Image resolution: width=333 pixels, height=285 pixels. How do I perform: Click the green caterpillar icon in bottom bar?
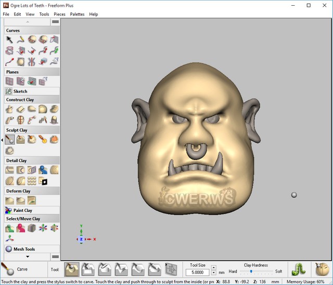click(x=298, y=269)
